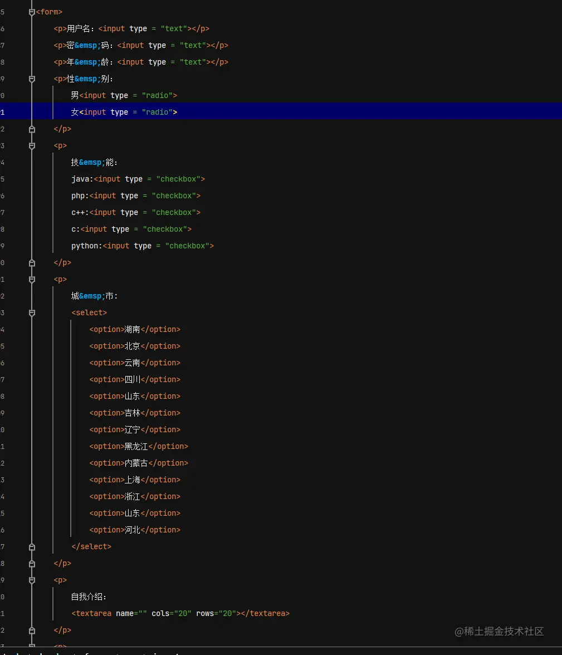Image resolution: width=562 pixels, height=655 pixels.
Task: Select the java: checkbox input line
Action: [138, 179]
